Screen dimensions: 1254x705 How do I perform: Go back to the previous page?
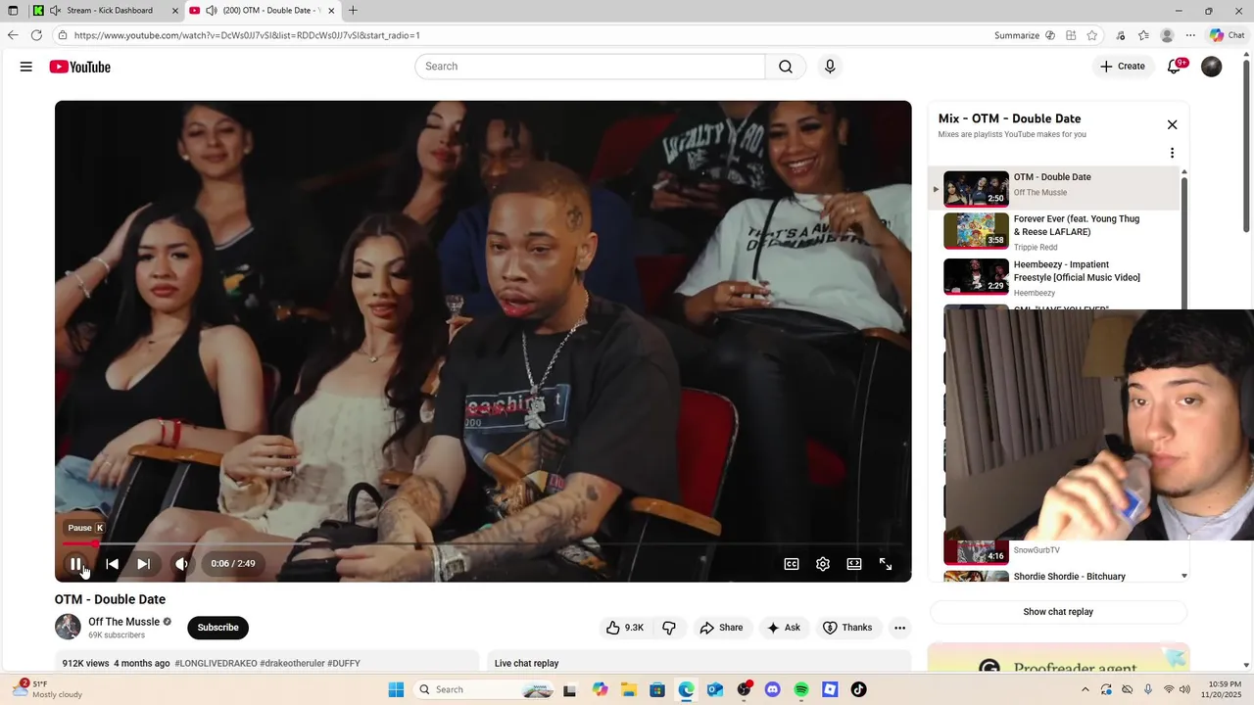[x=13, y=35]
